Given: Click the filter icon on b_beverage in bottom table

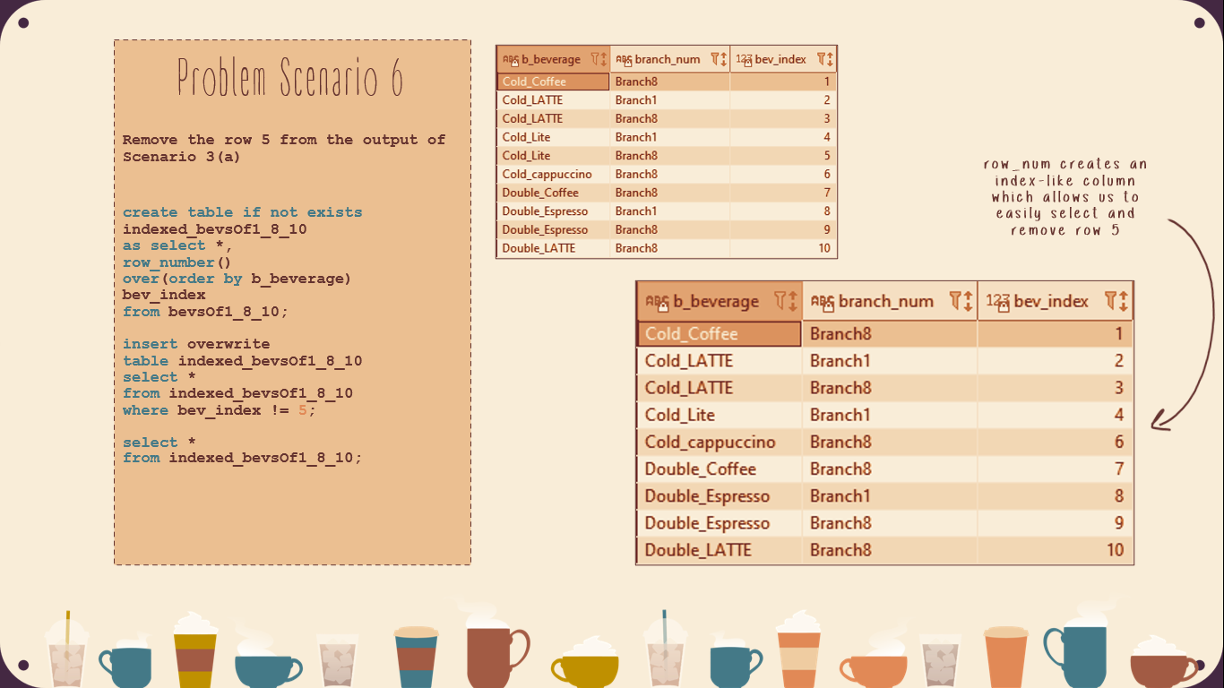Looking at the screenshot, I should coord(780,301).
